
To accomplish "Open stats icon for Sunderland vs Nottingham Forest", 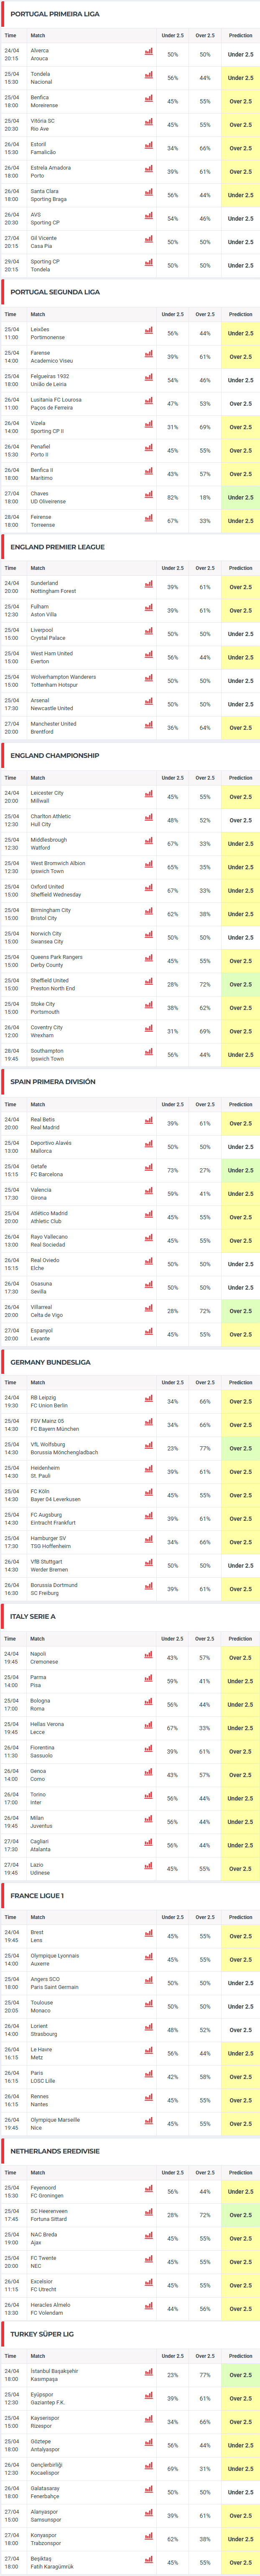I will pyautogui.click(x=149, y=584).
